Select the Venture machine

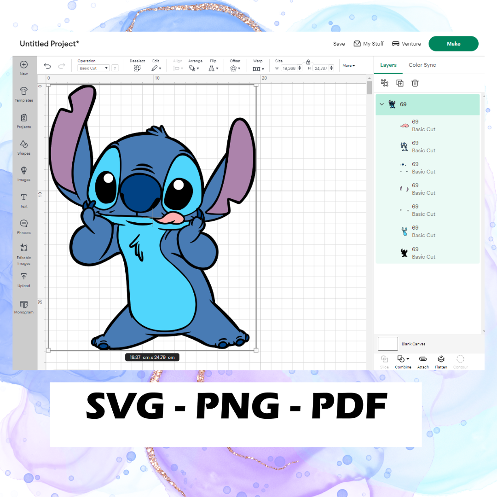point(407,44)
